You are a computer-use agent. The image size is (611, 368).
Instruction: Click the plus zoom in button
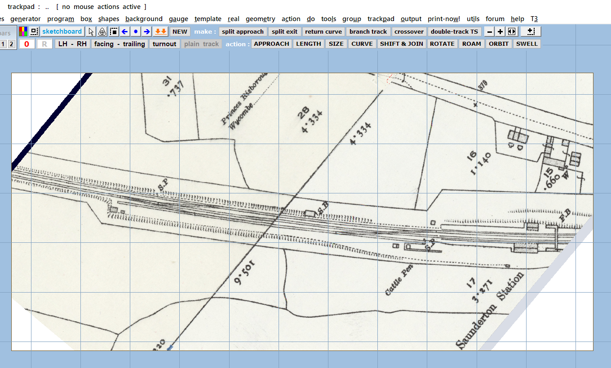500,31
